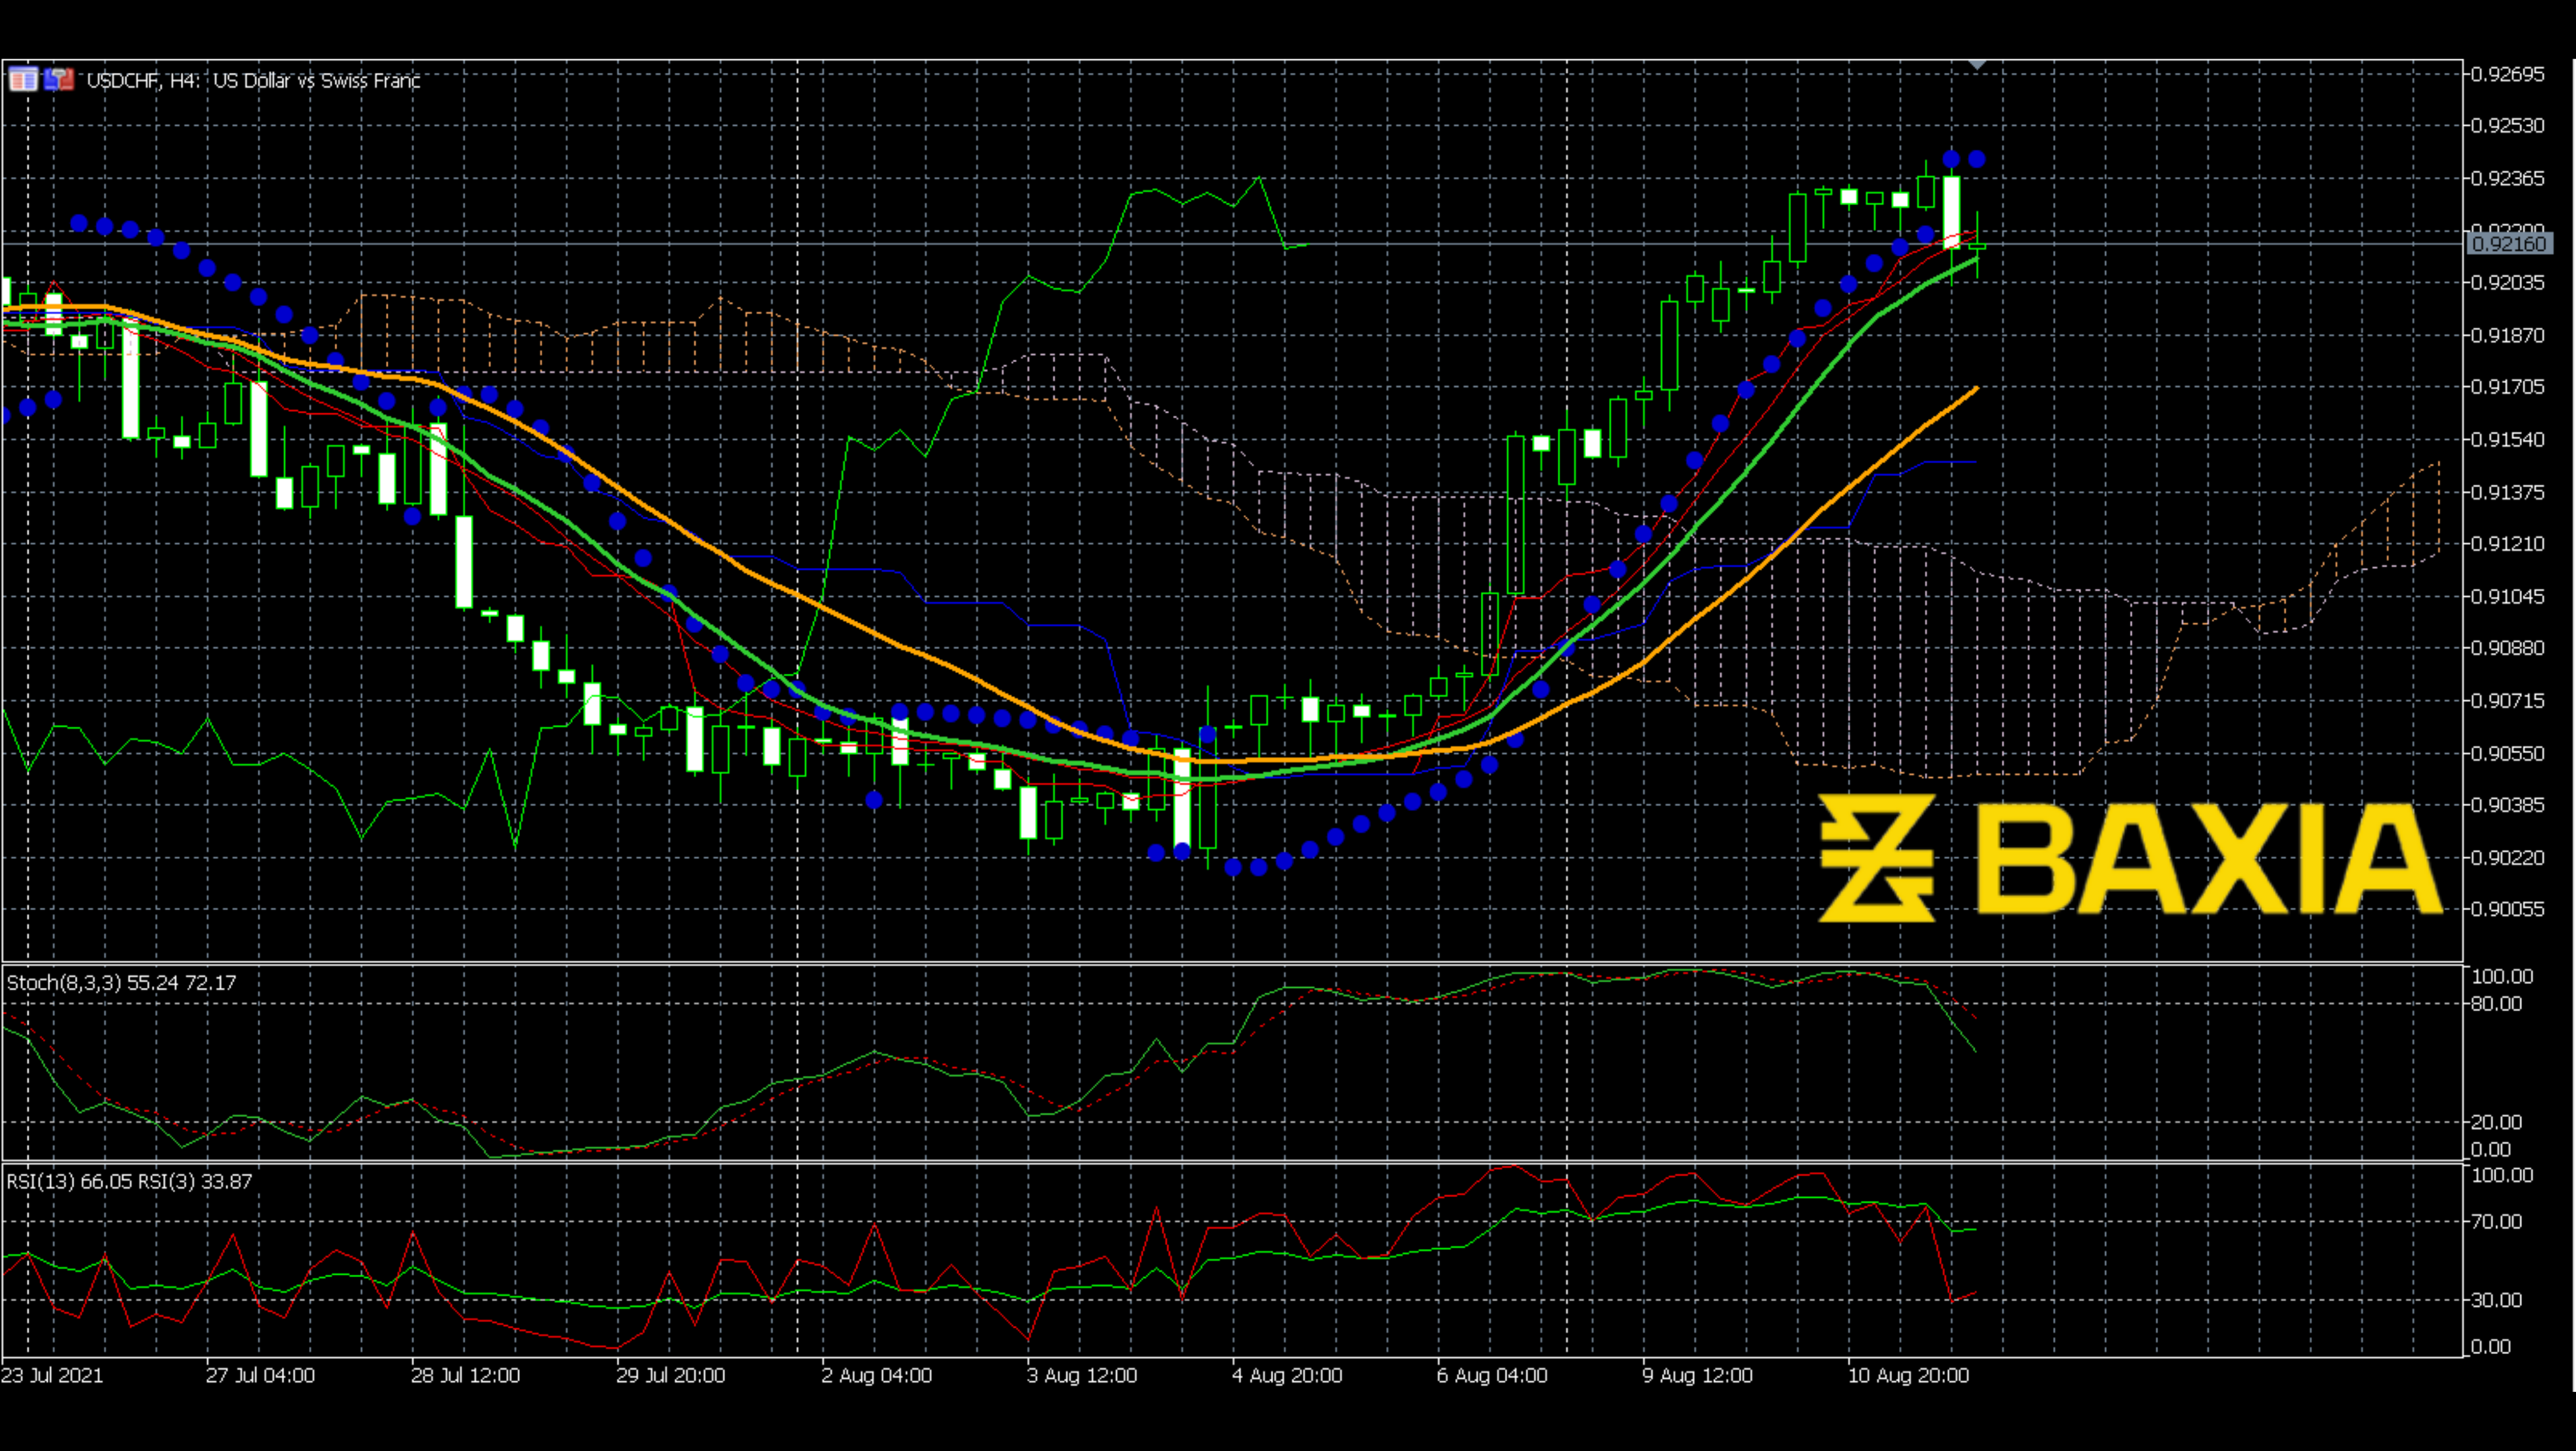Click the 0.90055 price scale label
This screenshot has height=1451, width=2576.
[2507, 909]
